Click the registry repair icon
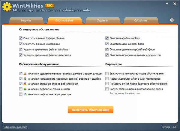Viewport: 180px width, 131px height. (x=25, y=78)
